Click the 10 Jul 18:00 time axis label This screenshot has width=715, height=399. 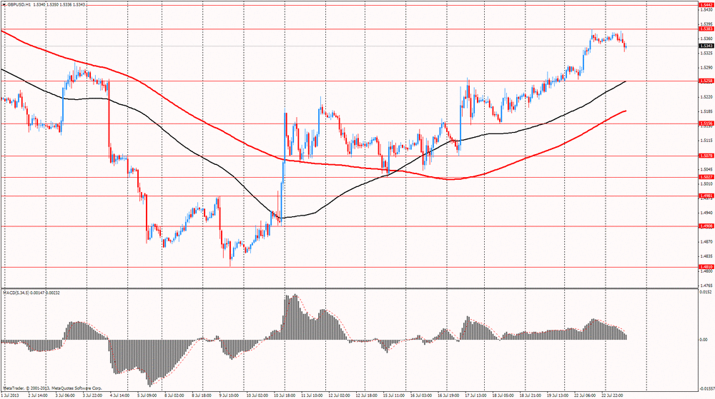pyautogui.click(x=284, y=396)
